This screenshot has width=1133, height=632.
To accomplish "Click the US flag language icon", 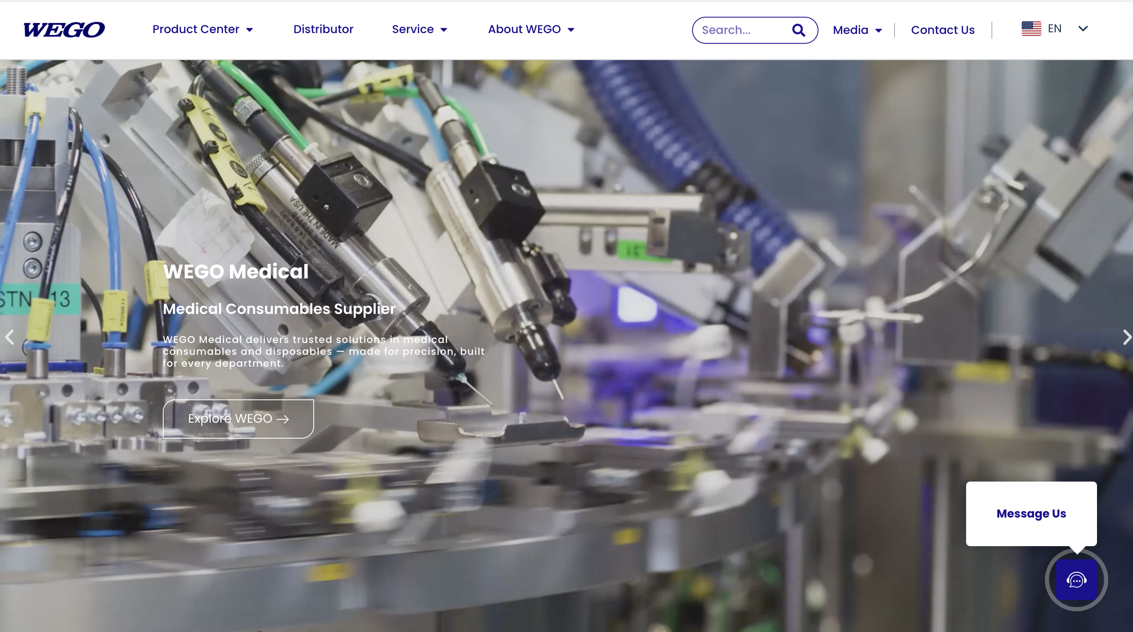I will pos(1031,29).
